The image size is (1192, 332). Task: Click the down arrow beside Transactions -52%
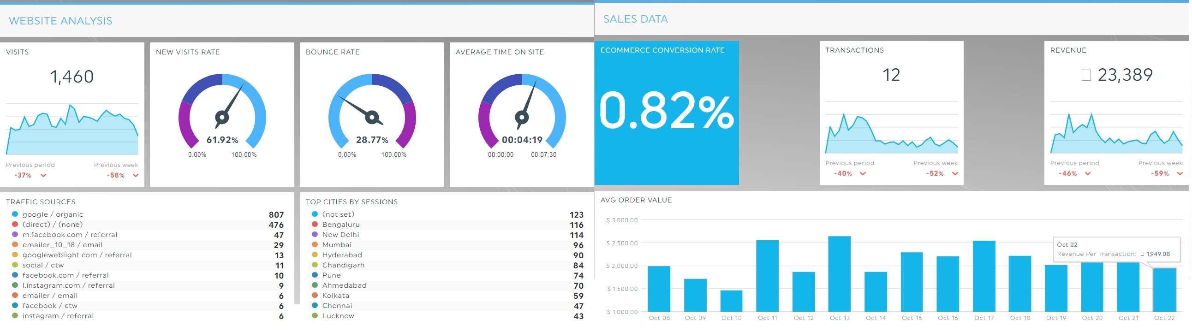pos(955,174)
